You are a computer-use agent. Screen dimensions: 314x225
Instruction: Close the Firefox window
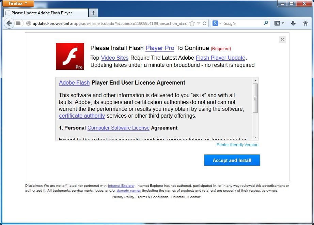coord(304,3)
